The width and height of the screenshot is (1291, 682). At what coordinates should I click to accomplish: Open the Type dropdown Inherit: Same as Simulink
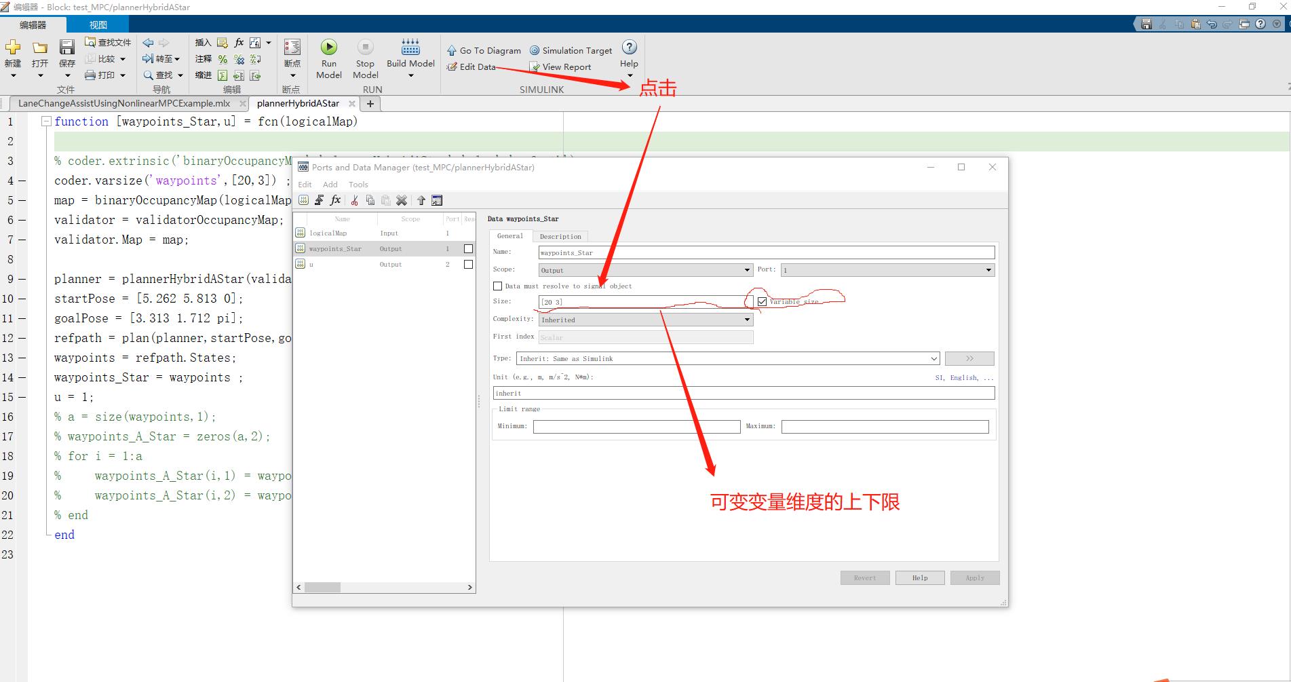tap(934, 358)
